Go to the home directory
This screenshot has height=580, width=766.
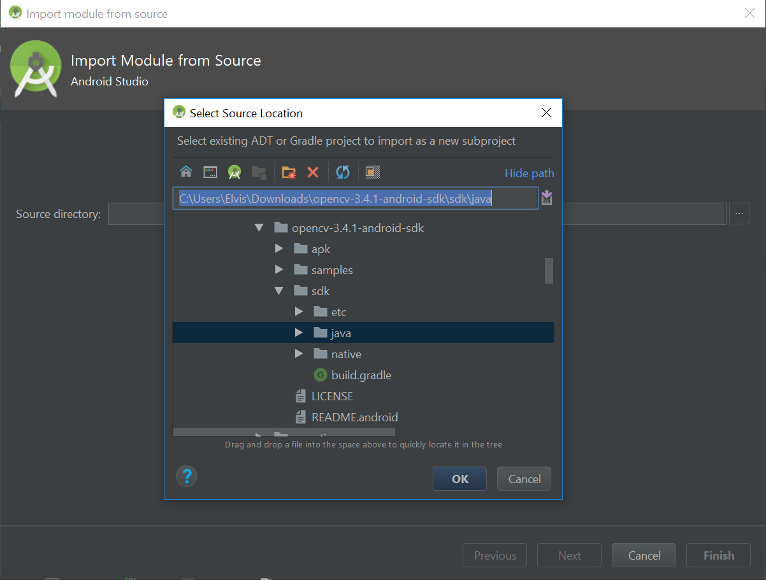(x=185, y=172)
